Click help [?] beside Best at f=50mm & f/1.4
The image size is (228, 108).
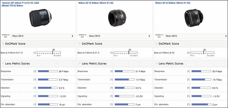[x=111, y=53]
